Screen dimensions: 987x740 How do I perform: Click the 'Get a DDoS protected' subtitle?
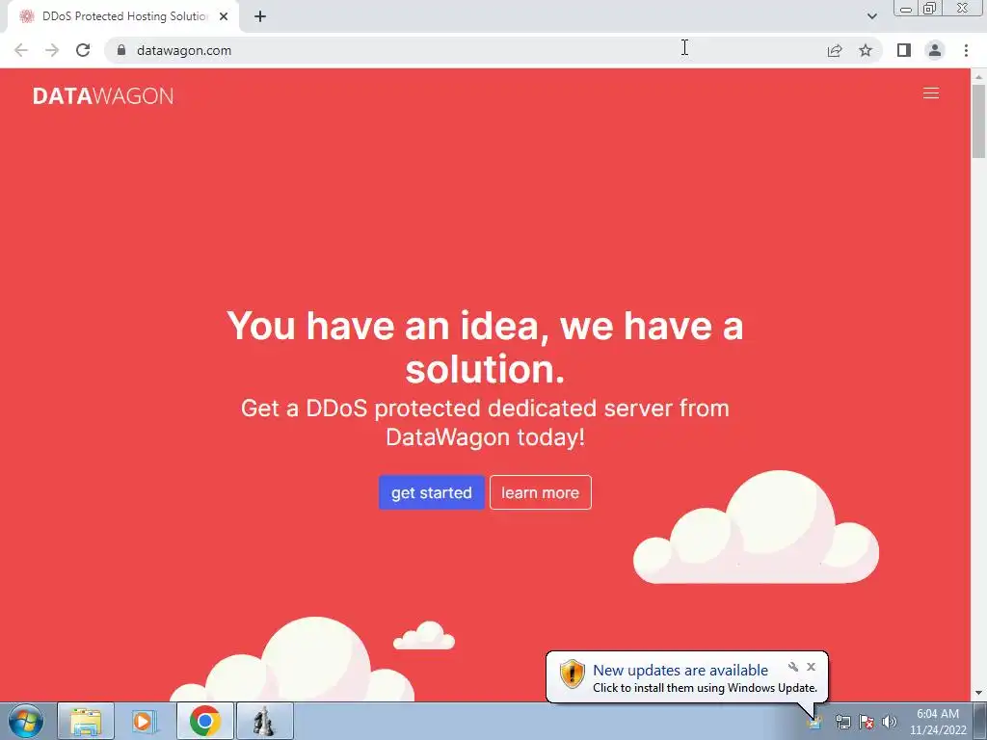point(485,422)
